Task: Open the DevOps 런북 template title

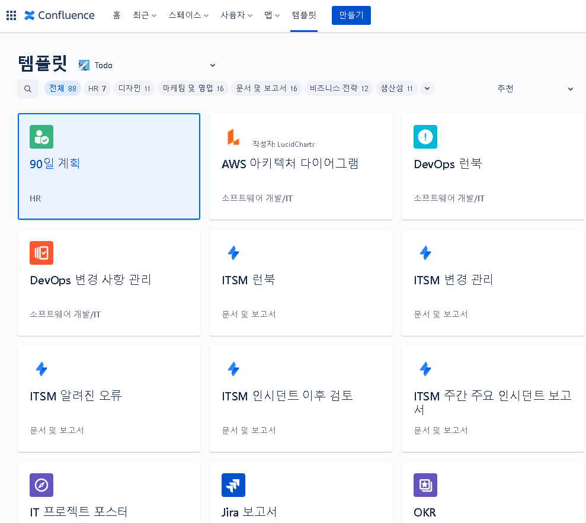Action: coord(448,163)
